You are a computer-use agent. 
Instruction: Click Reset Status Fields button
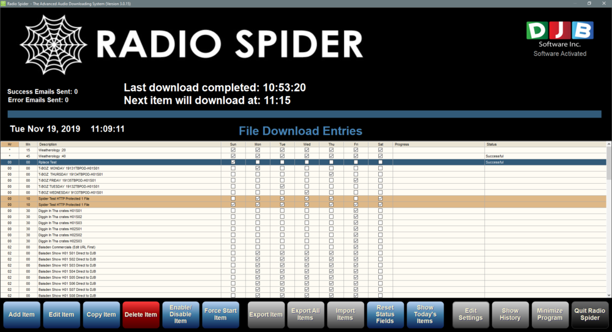click(x=385, y=314)
